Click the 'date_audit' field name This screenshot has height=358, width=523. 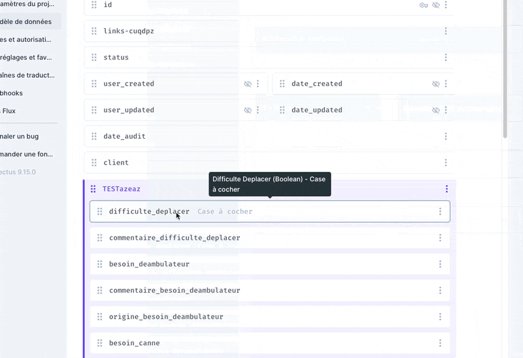click(x=124, y=137)
